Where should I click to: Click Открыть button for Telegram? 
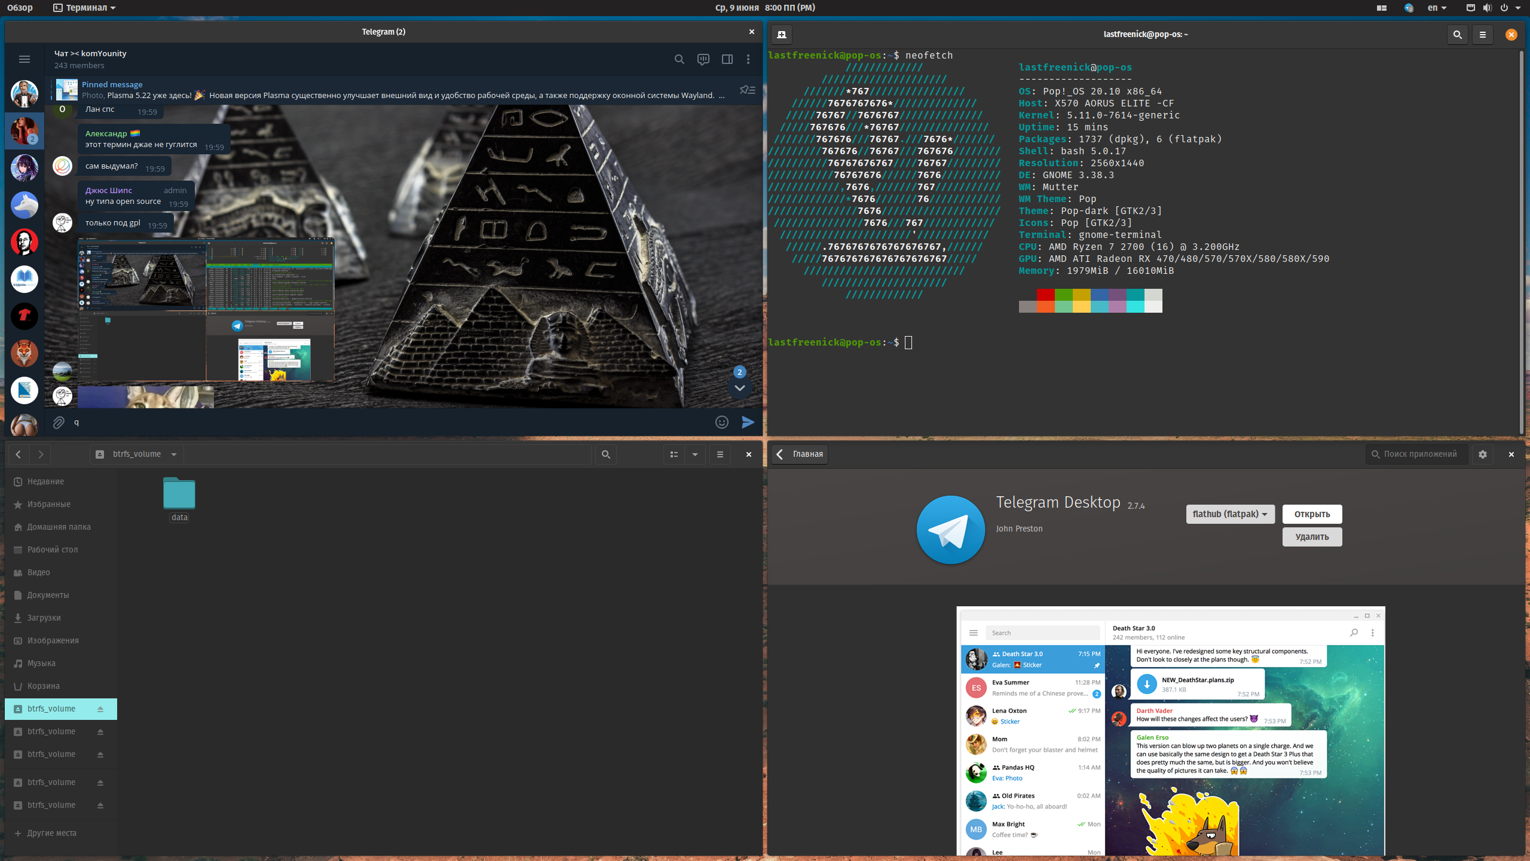pos(1312,514)
